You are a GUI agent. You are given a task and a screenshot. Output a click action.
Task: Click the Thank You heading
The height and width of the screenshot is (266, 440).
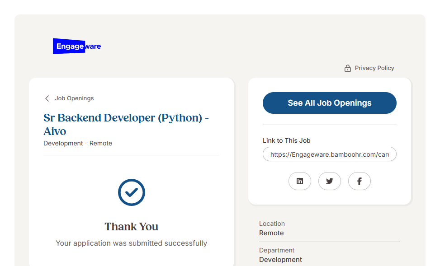coord(132,226)
